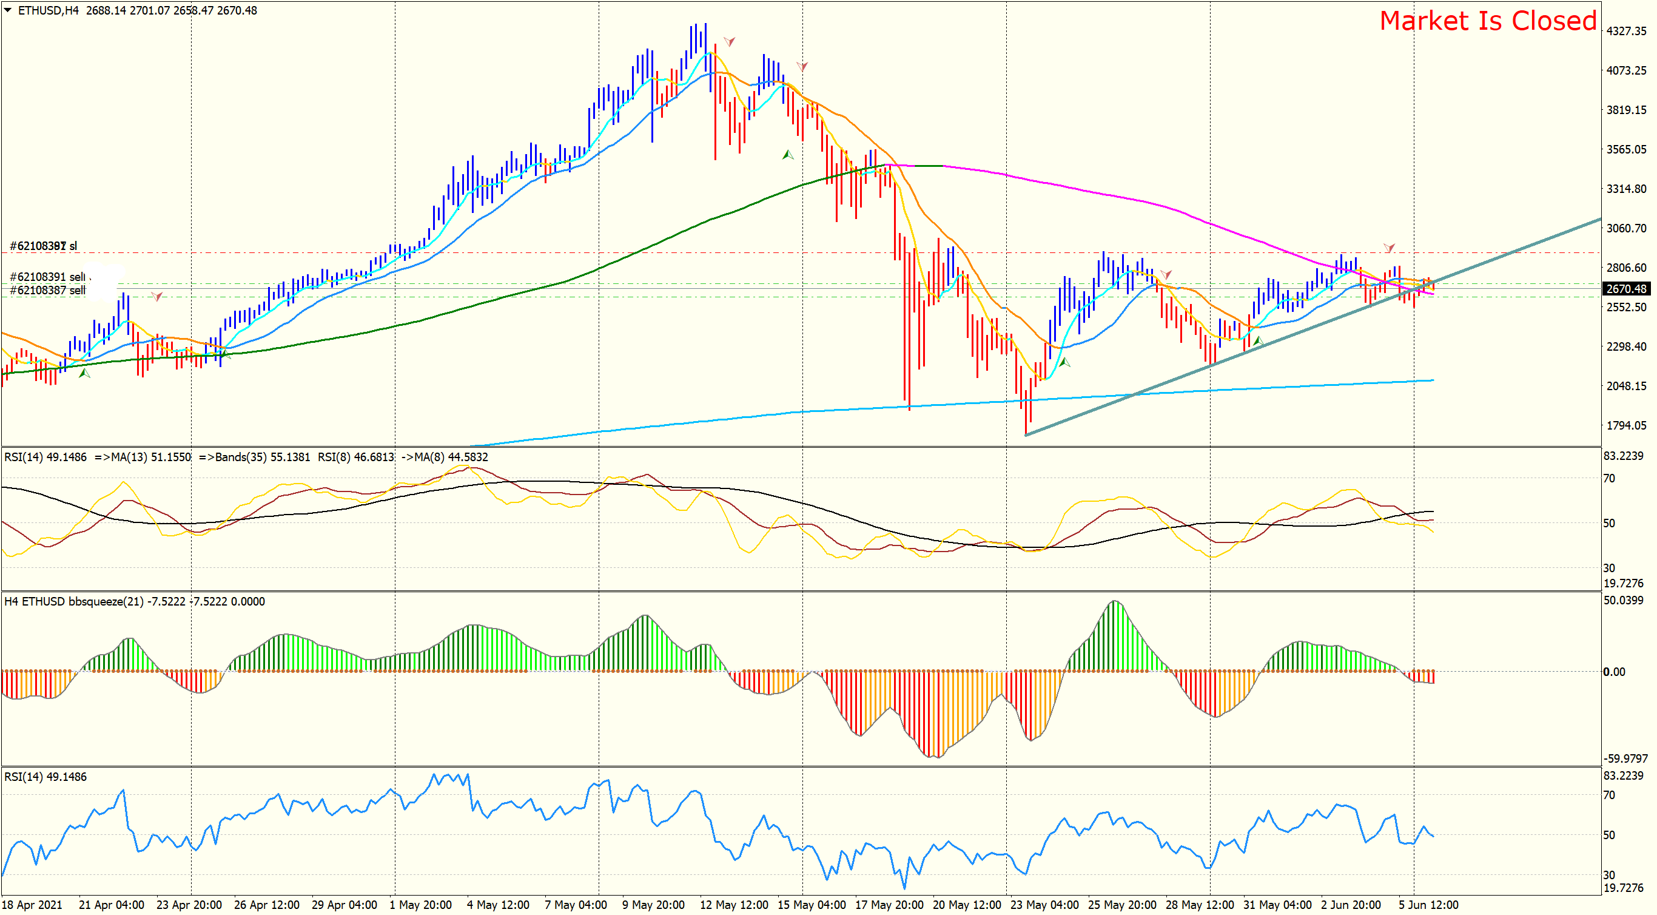The image size is (1657, 915).
Task: Click the green buy arrow at the 23 May low
Action: click(x=1064, y=362)
